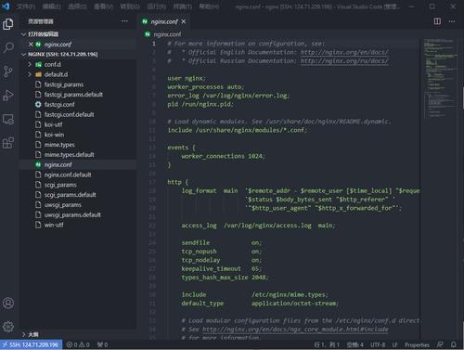Open the Run and Debug view
Viewport: 464px width, 350px height.
(x=8, y=96)
